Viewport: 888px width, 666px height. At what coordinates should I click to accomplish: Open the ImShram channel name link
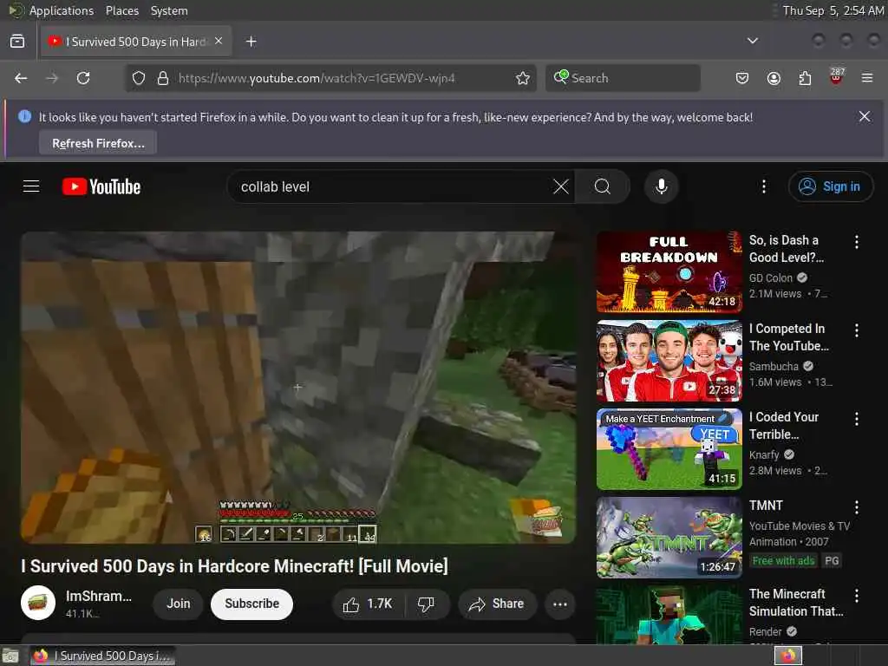[99, 596]
